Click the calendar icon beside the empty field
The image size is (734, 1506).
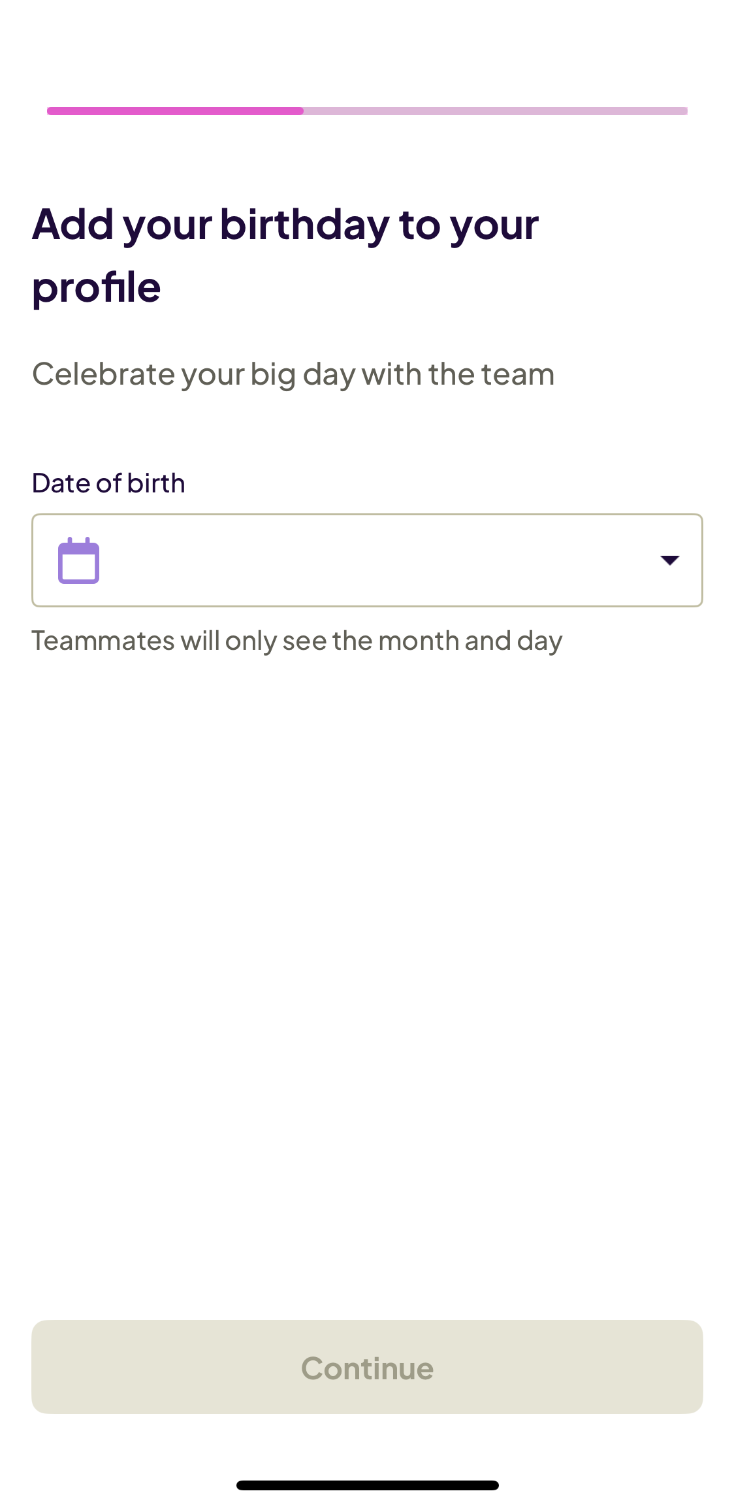[78, 560]
